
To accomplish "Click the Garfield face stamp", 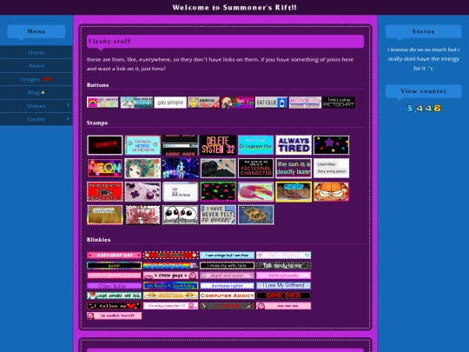I will [x=331, y=191].
